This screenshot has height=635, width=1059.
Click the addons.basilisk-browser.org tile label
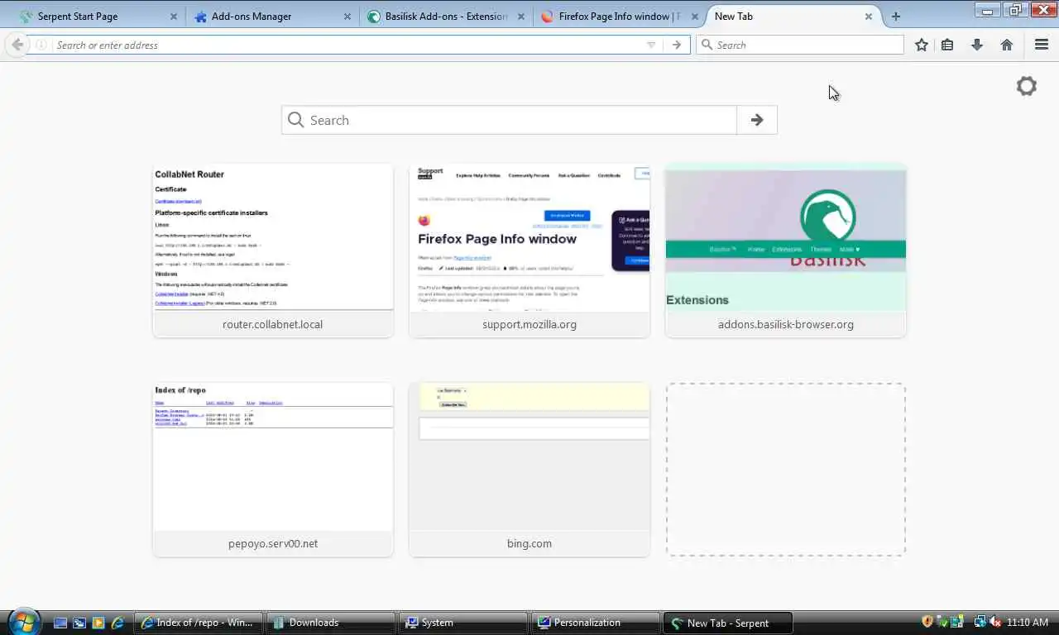click(786, 324)
